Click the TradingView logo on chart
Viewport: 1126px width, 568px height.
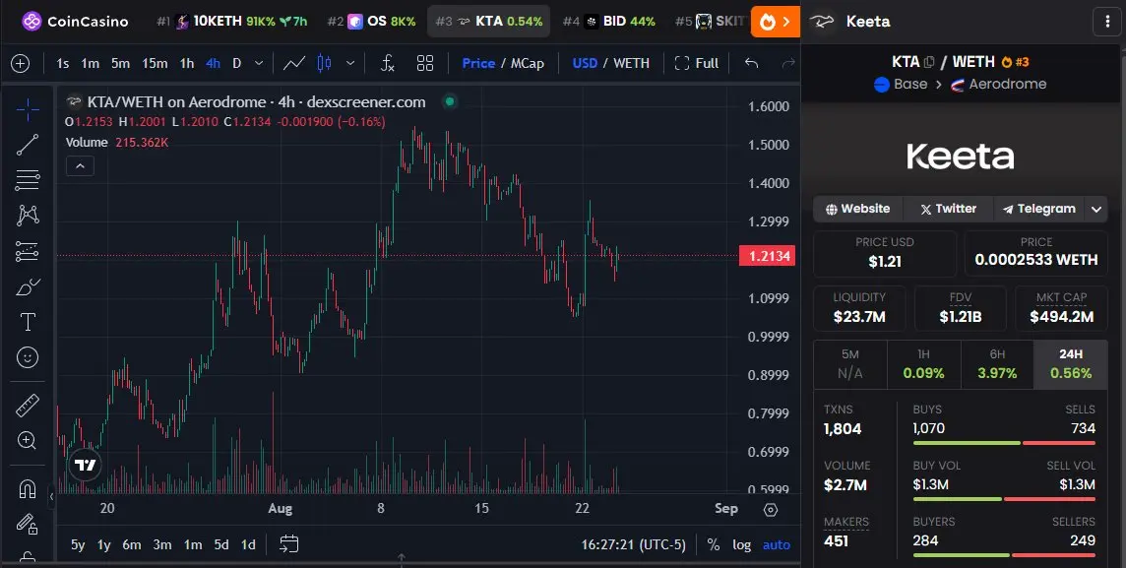coord(86,466)
